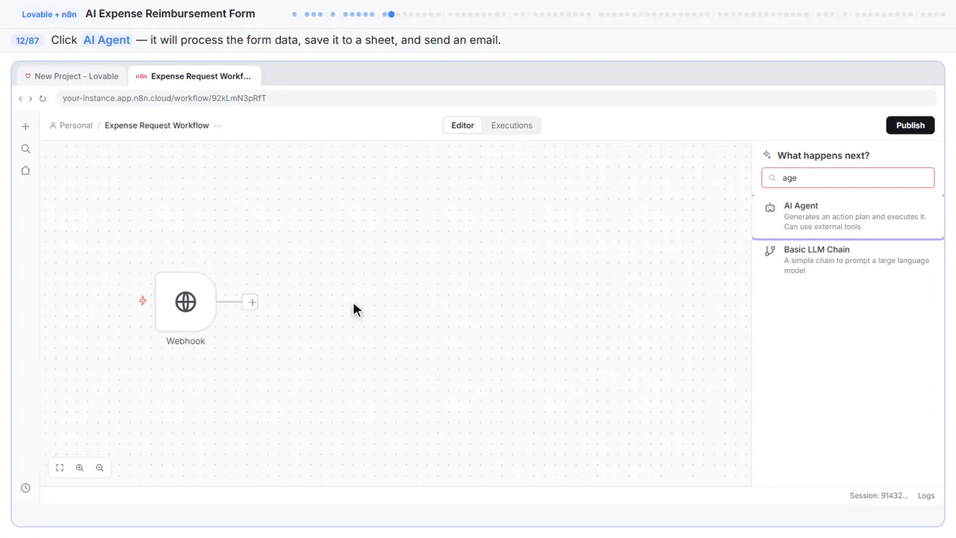Zoom out on the workflow canvas
956x538 pixels.
click(x=100, y=468)
